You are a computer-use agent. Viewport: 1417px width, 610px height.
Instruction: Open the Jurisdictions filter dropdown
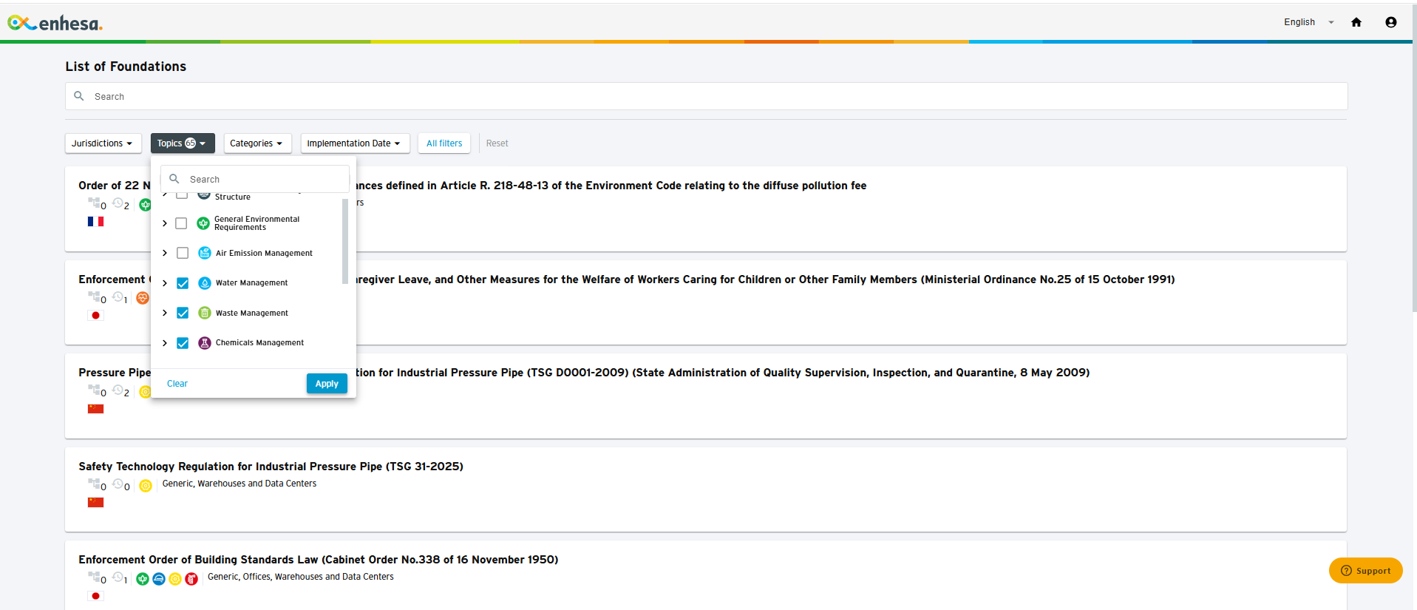pos(103,143)
